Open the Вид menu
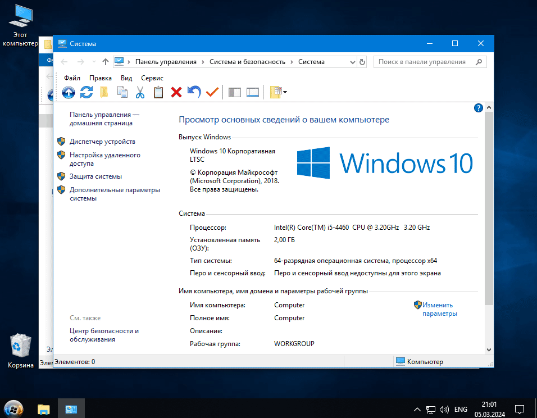 pyautogui.click(x=126, y=78)
